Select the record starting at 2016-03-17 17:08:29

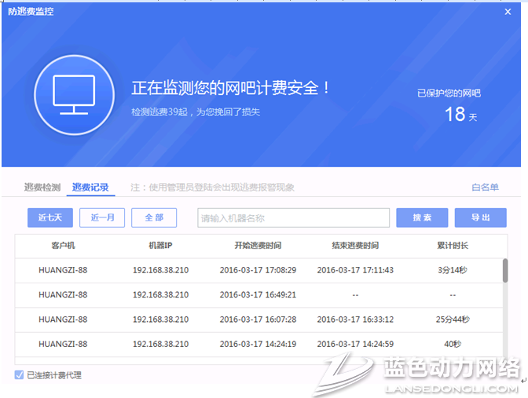258,270
